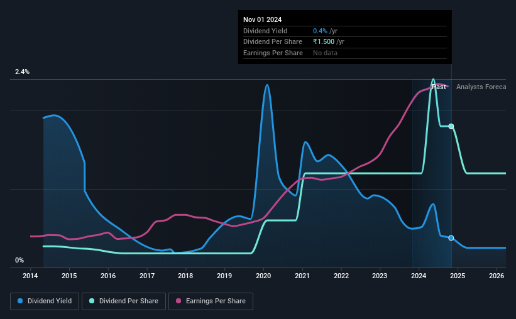516x319 pixels.
Task: Toggle the Dividend Yield legend series
Action: 45,301
